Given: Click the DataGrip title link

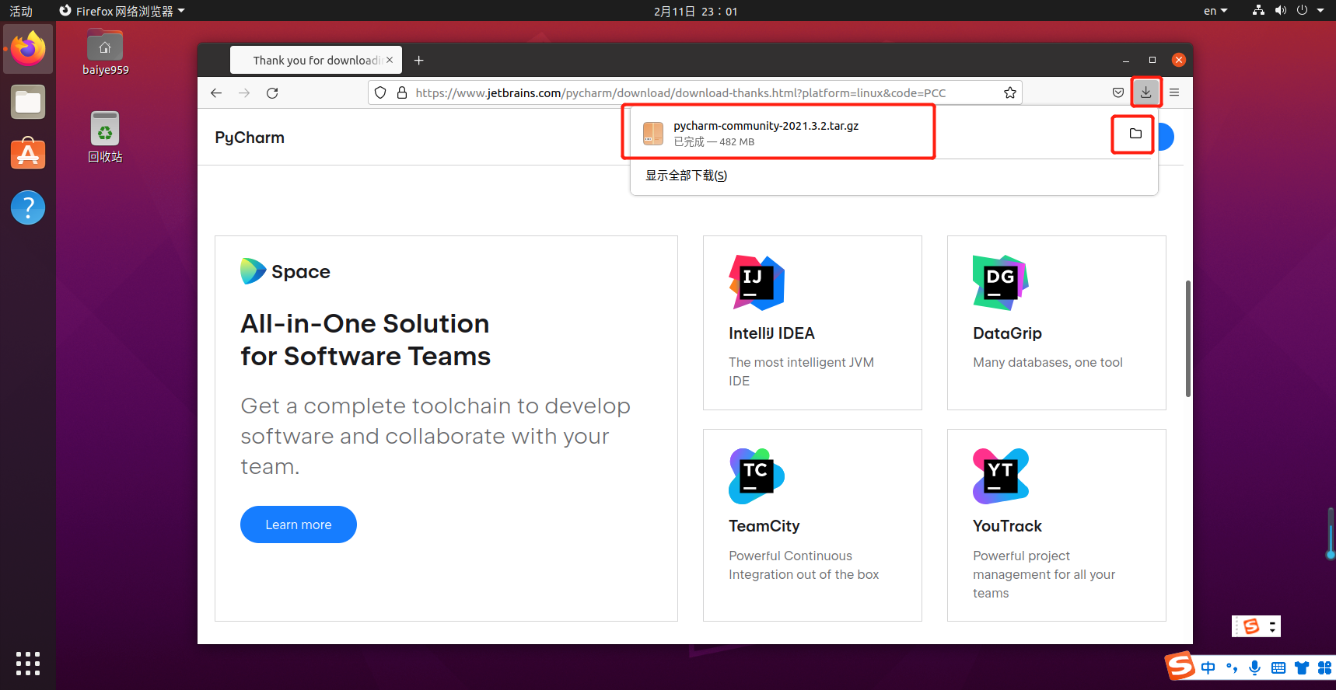Looking at the screenshot, I should (x=1007, y=333).
